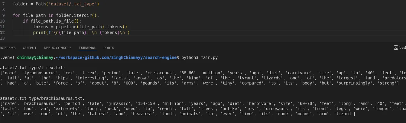Click the brachiosaurus.txt path in terminal
The image size is (406, 123).
(x=42, y=98)
